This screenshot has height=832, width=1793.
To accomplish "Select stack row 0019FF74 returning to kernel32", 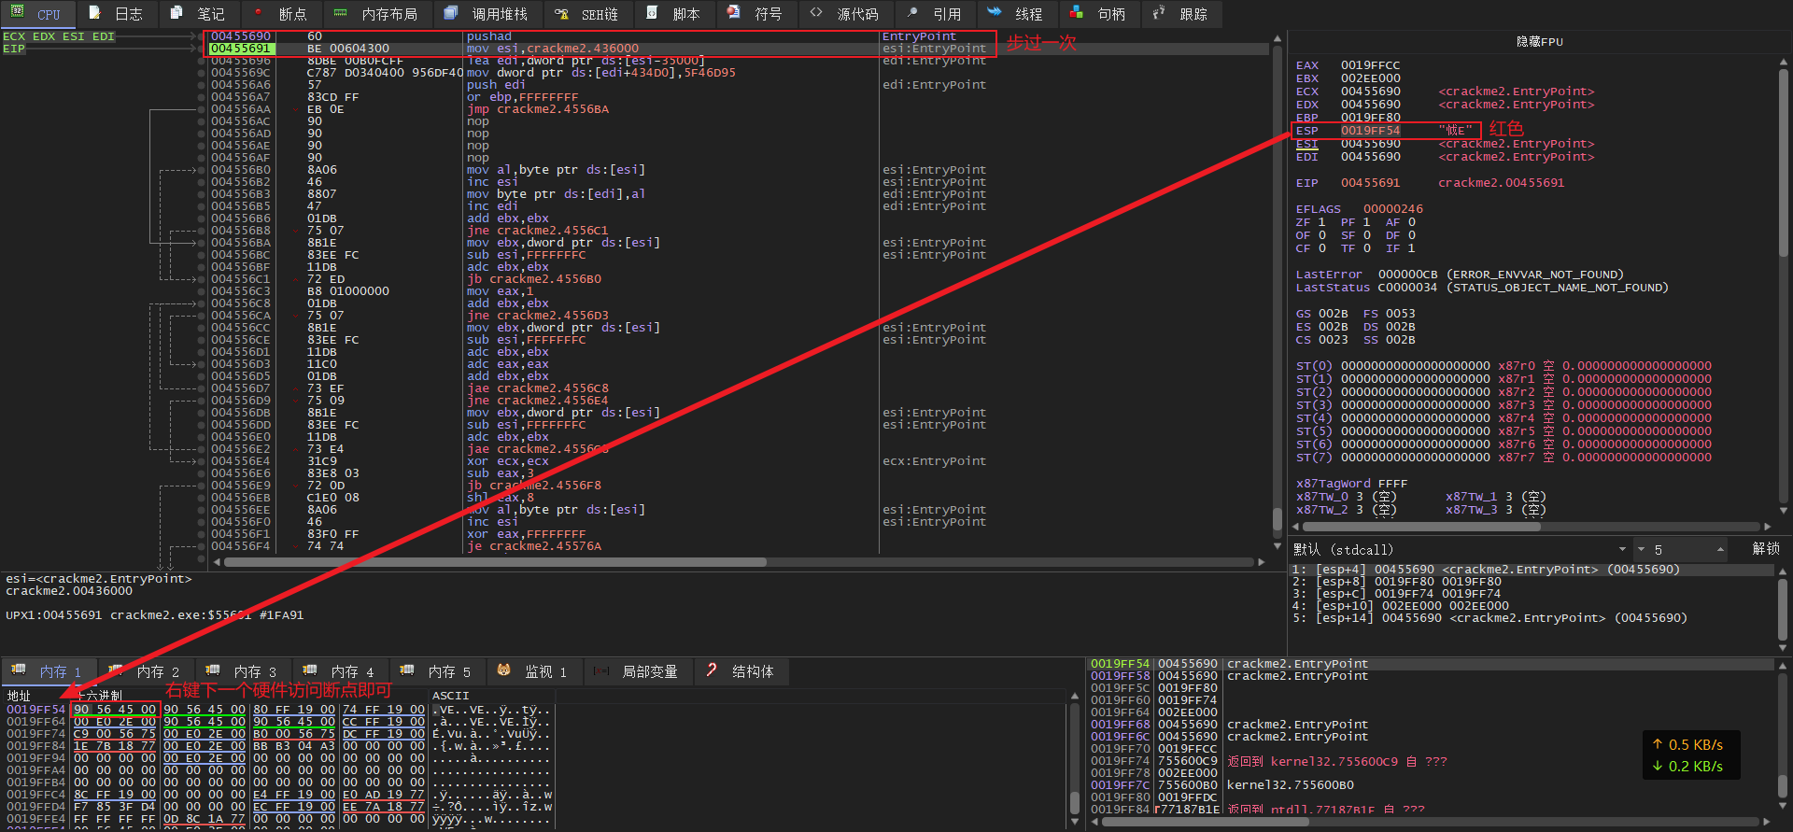I will (1432, 761).
